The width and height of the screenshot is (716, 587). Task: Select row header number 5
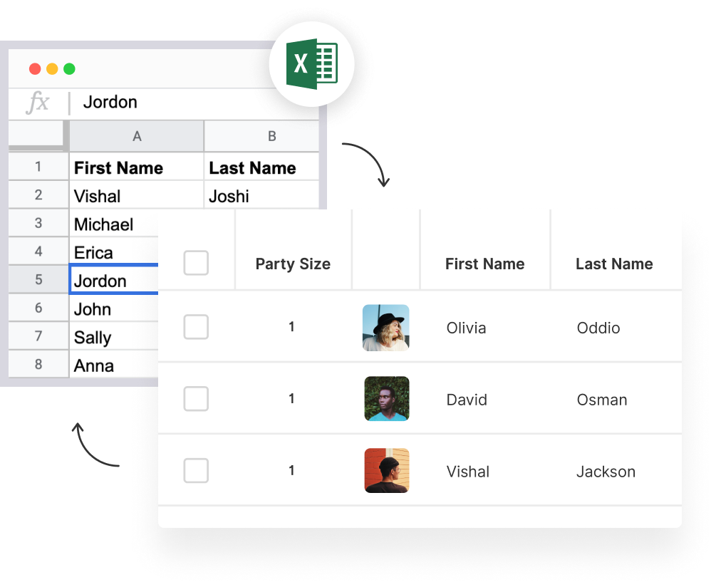pos(38,279)
